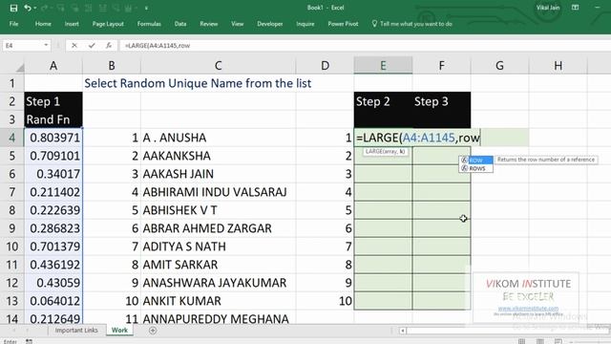Click the macro recording icon in status bar
Image resolution: width=611 pixels, height=344 pixels.
point(30,341)
